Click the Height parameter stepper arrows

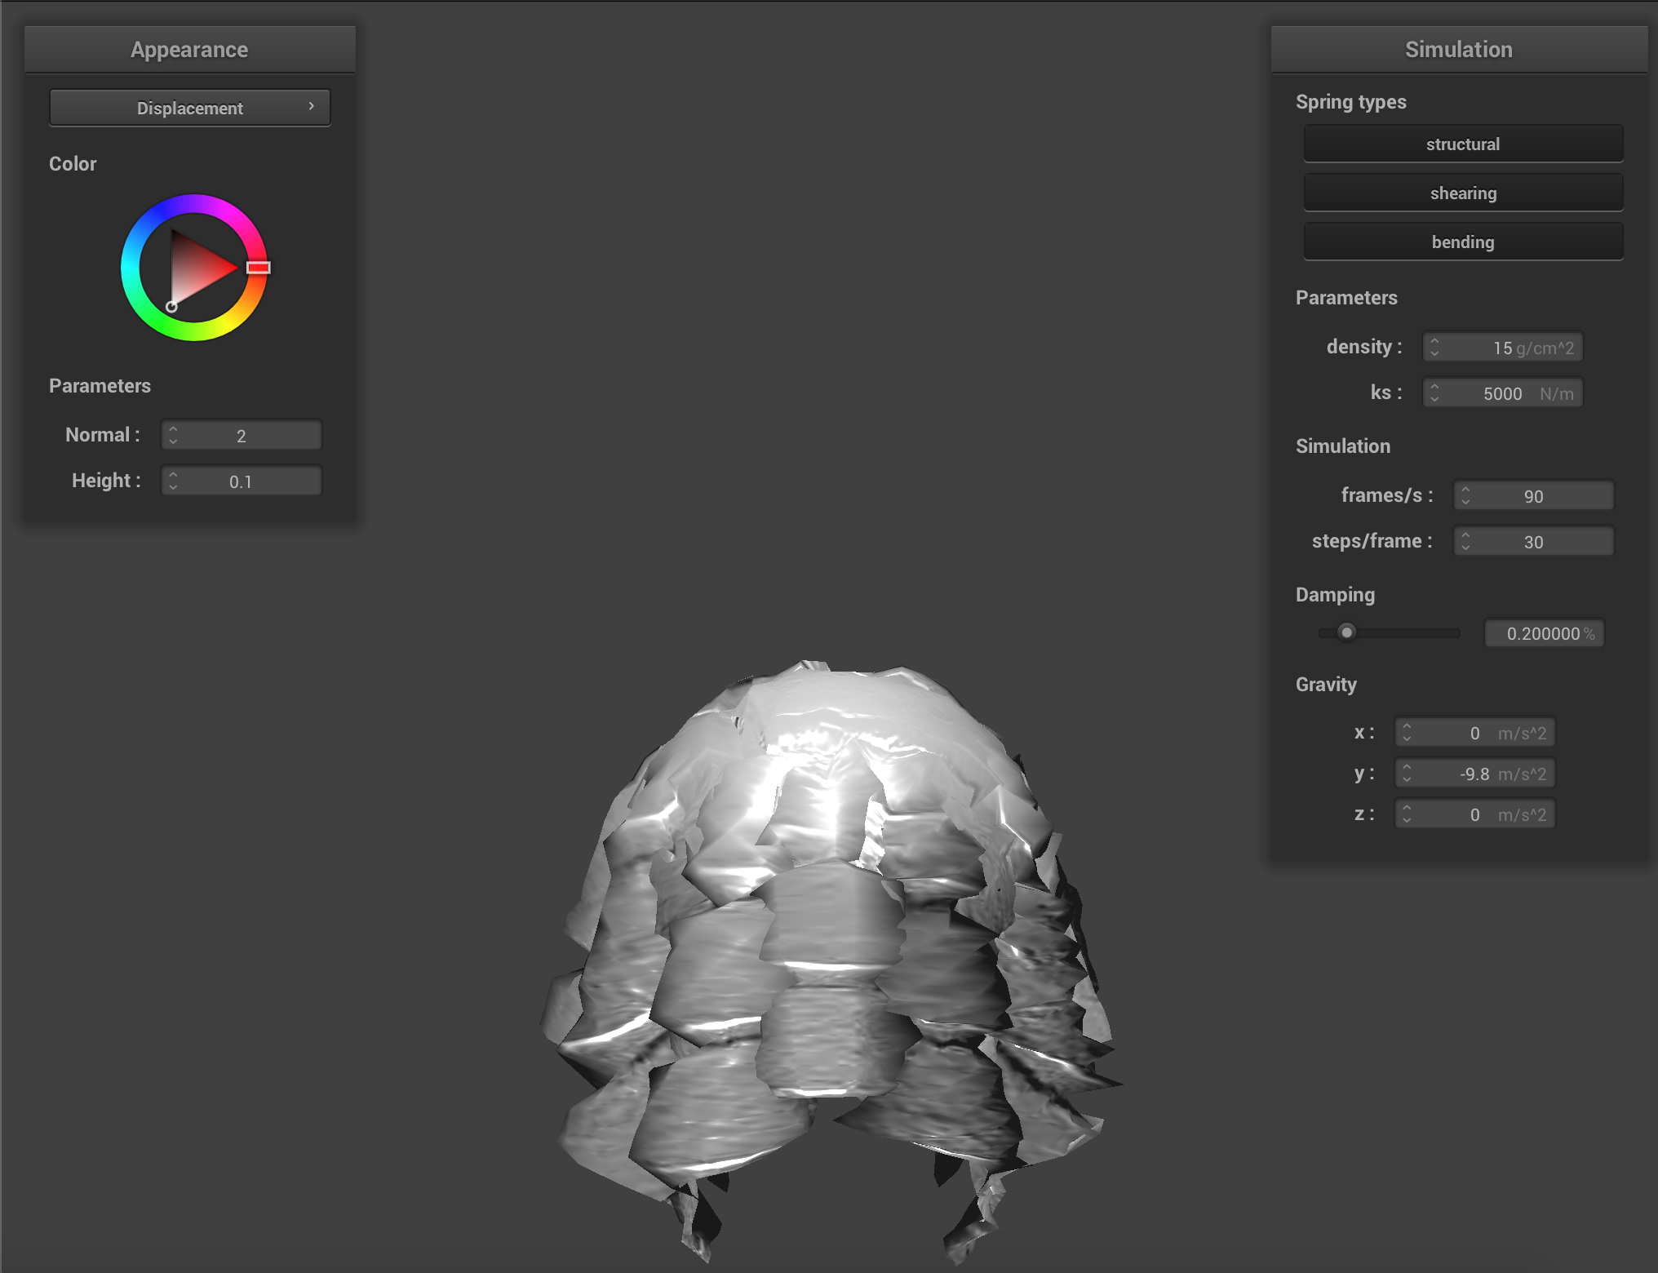[173, 481]
